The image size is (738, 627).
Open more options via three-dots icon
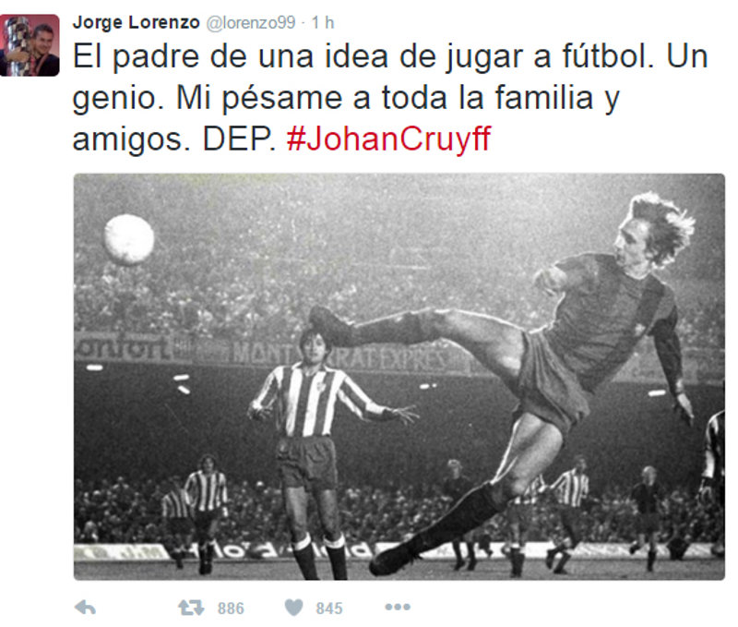pos(398,608)
